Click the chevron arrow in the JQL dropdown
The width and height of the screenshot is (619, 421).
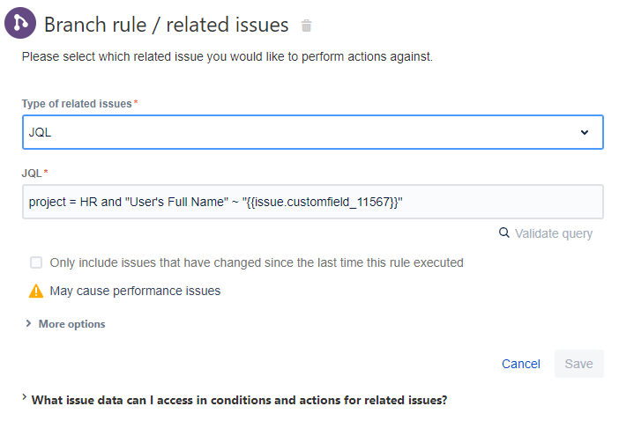pyautogui.click(x=585, y=132)
